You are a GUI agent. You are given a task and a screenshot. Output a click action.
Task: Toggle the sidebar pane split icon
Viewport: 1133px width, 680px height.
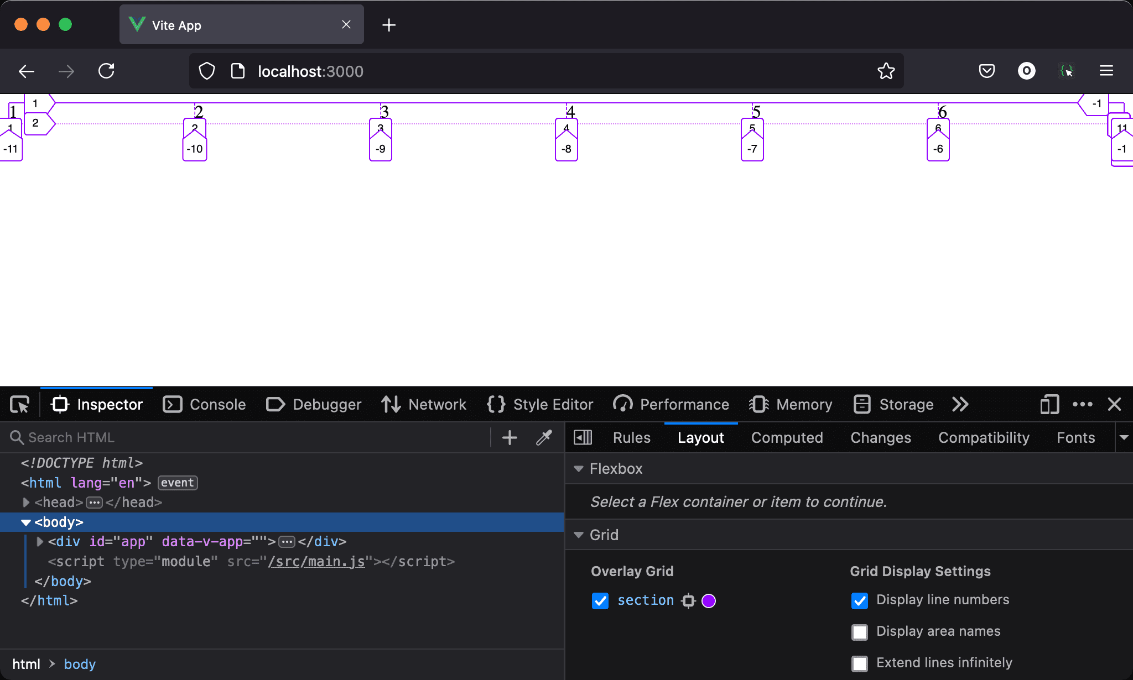(x=583, y=437)
